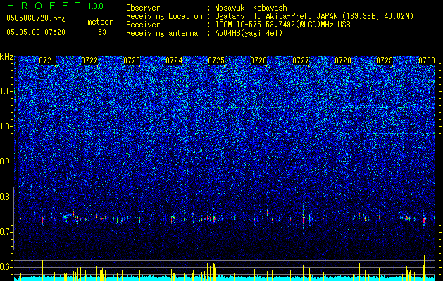
Task: Click the 1.1 kHz axis label
Action: (x=6, y=91)
